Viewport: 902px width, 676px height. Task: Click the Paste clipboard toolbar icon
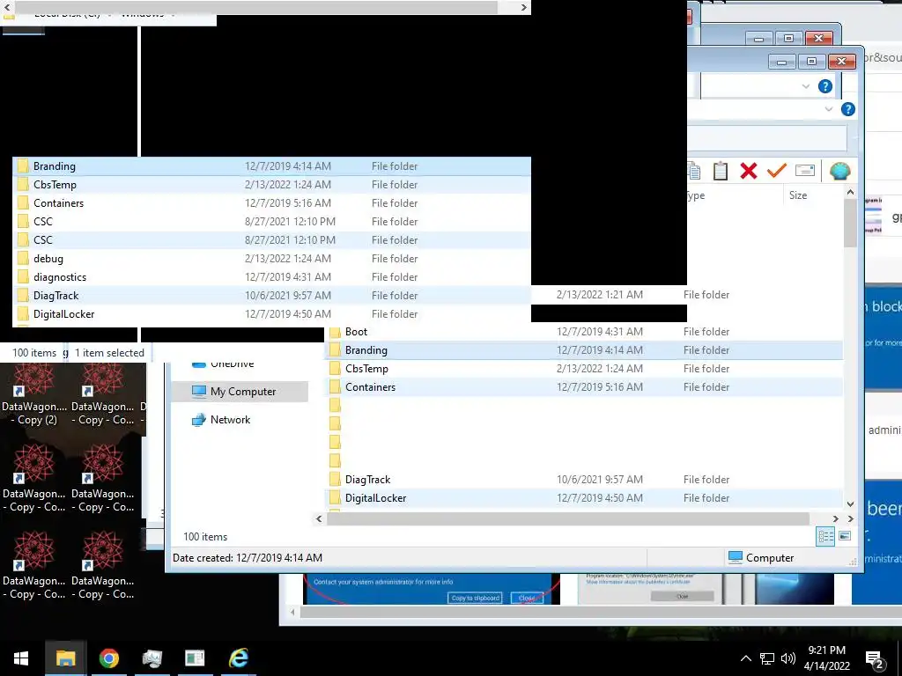point(721,171)
